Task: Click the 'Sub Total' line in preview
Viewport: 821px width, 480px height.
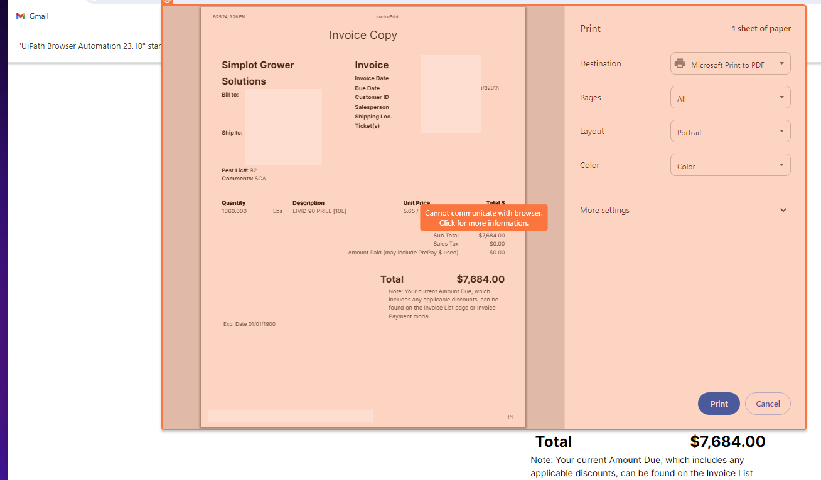Action: [469, 236]
